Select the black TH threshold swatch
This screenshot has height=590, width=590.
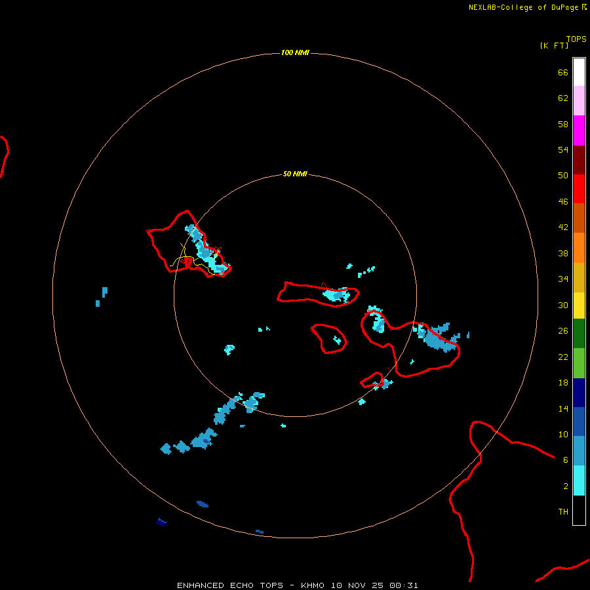click(579, 510)
